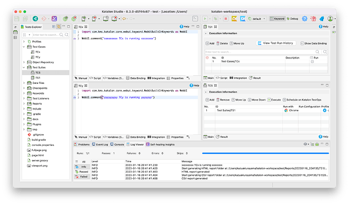This screenshot has width=349, height=204.
Task: Open the server.groovy file
Action: coord(39,161)
